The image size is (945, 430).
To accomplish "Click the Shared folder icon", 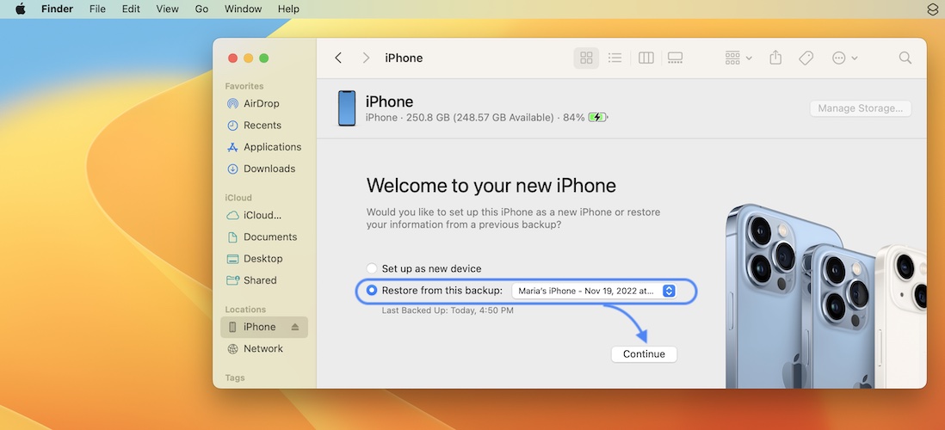I will pos(232,280).
